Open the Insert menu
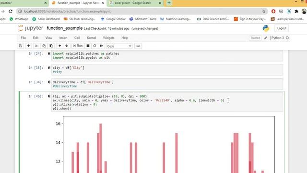The height and width of the screenshot is (173, 307). tap(63, 38)
